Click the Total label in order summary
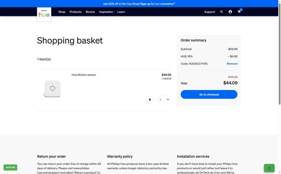 point(184,83)
